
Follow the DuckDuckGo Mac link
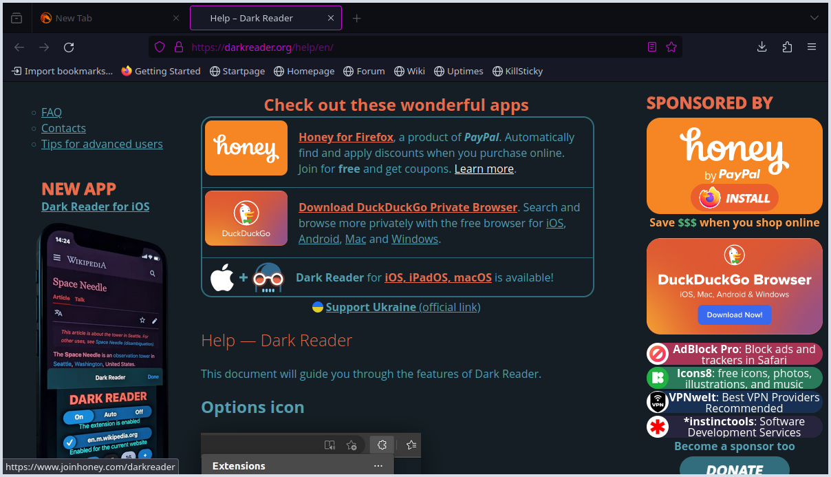point(356,239)
